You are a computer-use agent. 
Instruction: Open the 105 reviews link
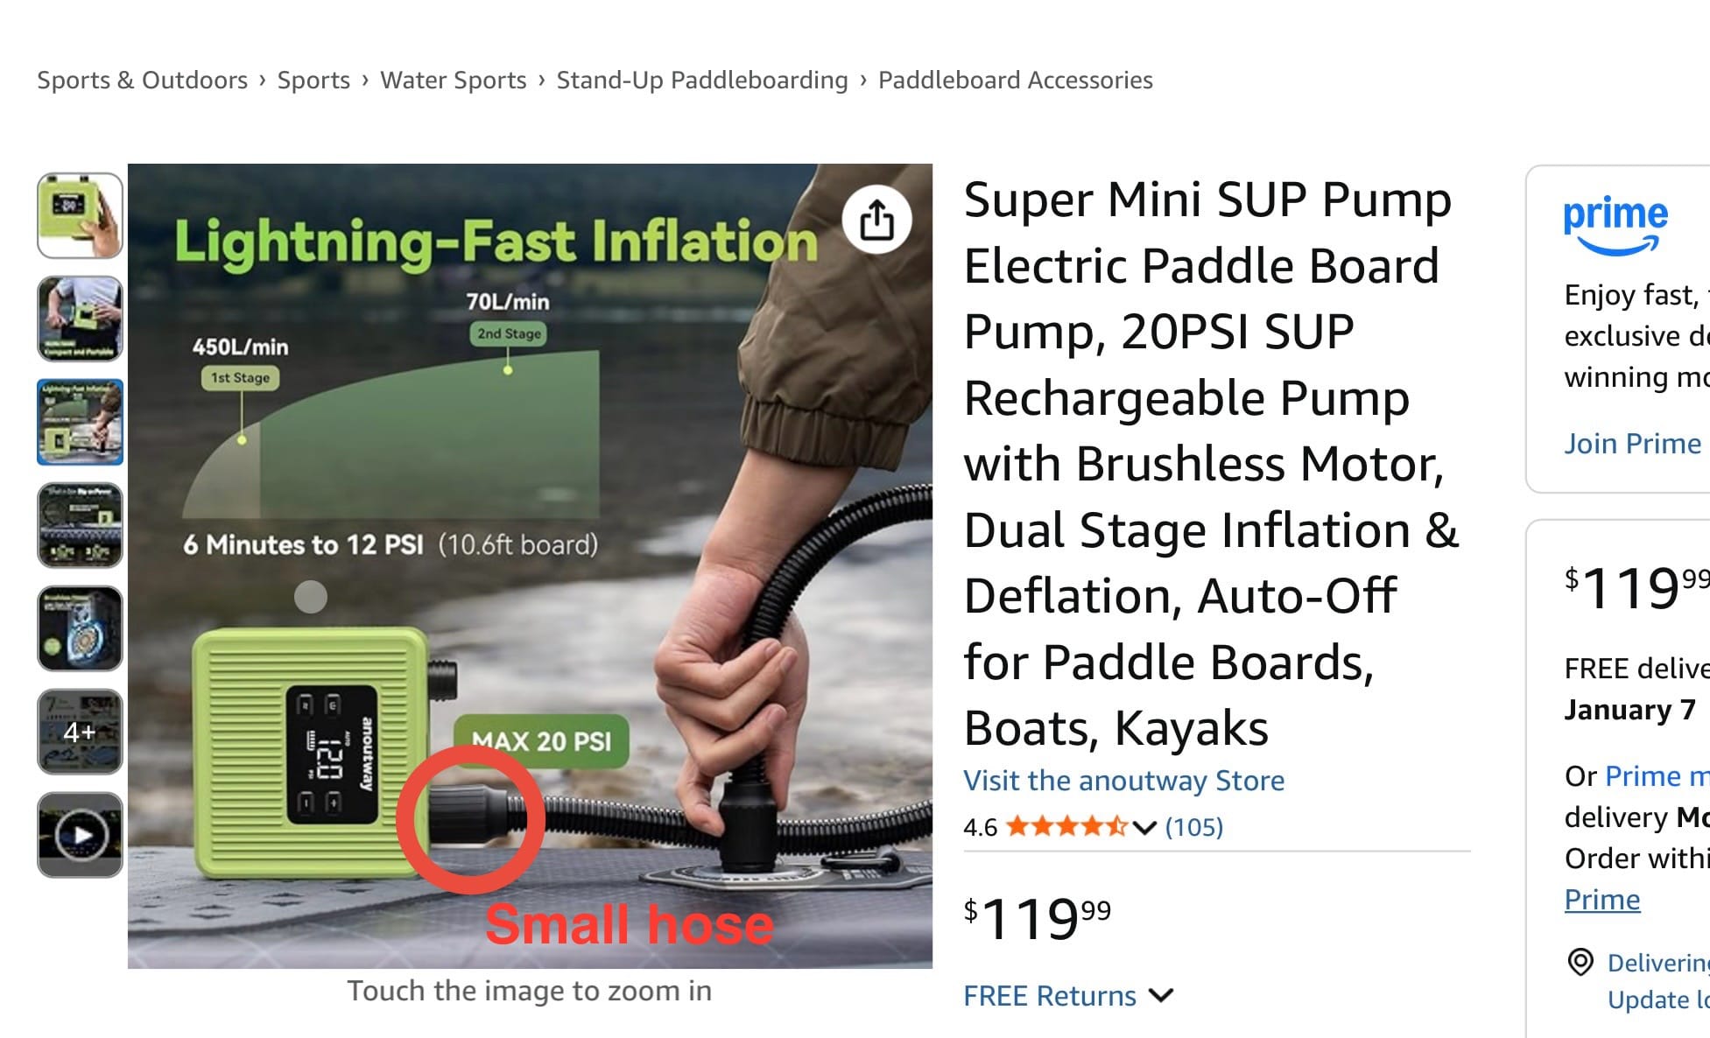click(x=1193, y=827)
